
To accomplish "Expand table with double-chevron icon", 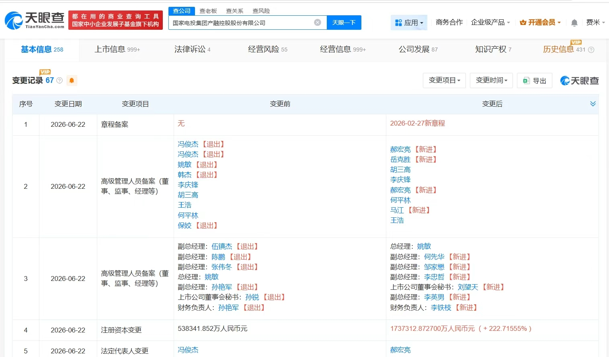I will tap(593, 104).
